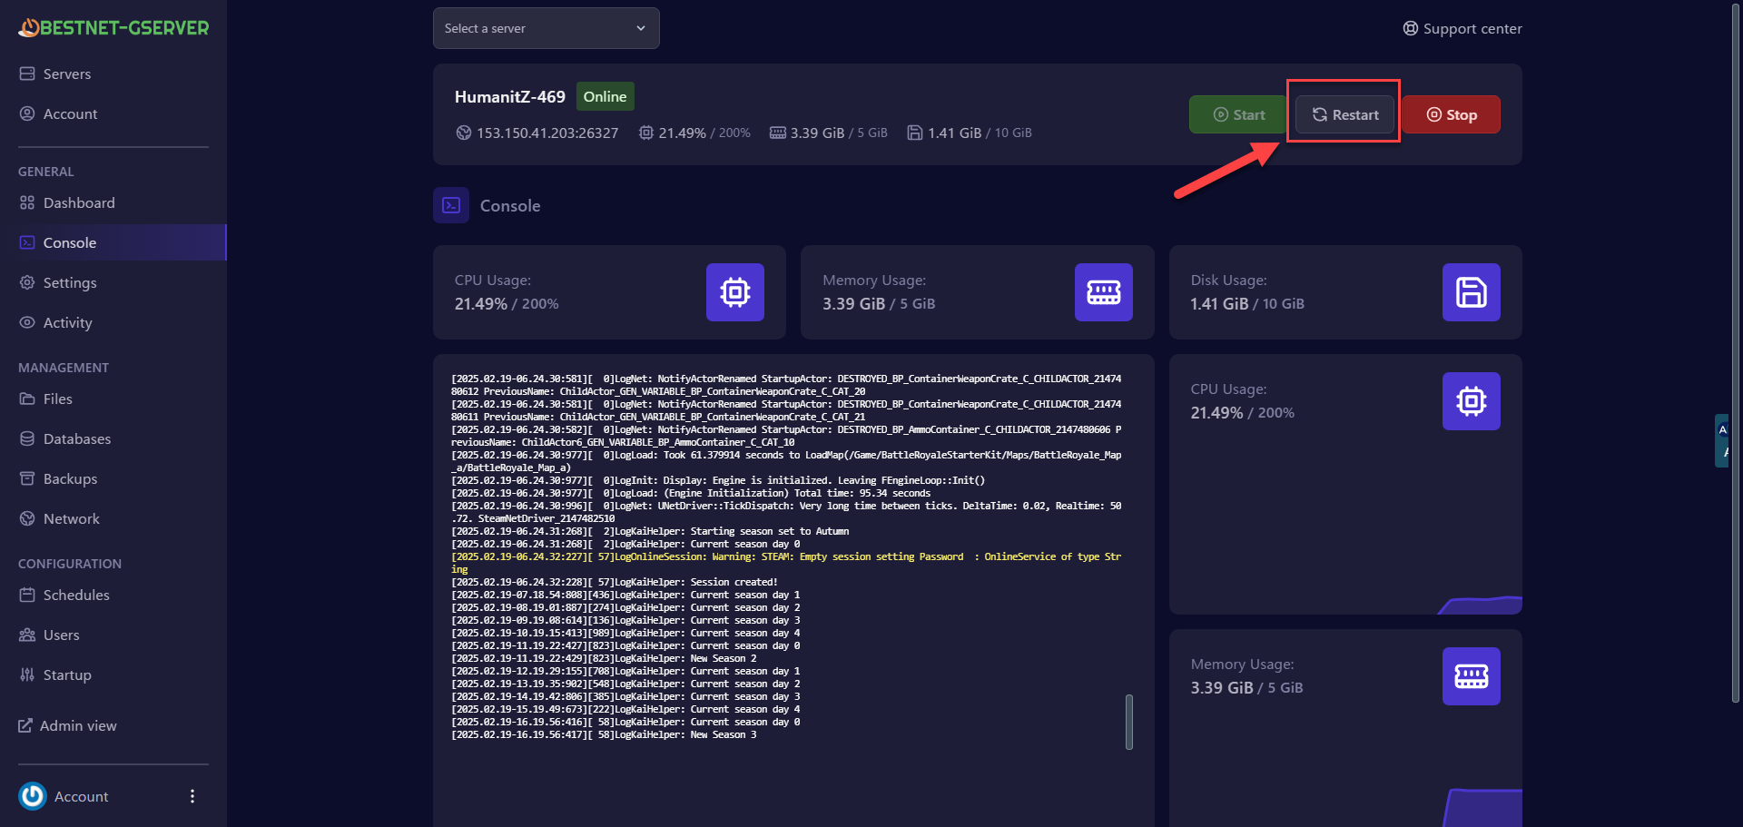Click the Memory Usage graph panel icon
The width and height of the screenshot is (1743, 827).
pyautogui.click(x=1472, y=676)
